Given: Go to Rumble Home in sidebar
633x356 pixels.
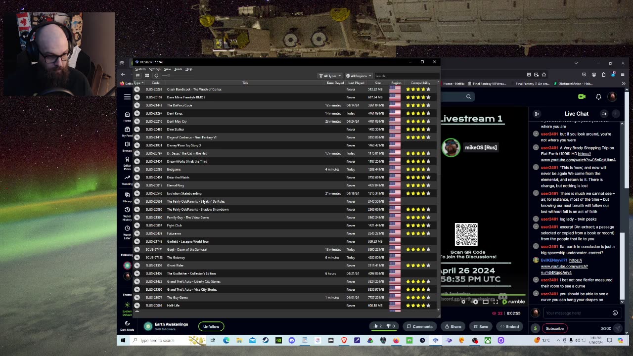Looking at the screenshot, I should click(x=127, y=116).
